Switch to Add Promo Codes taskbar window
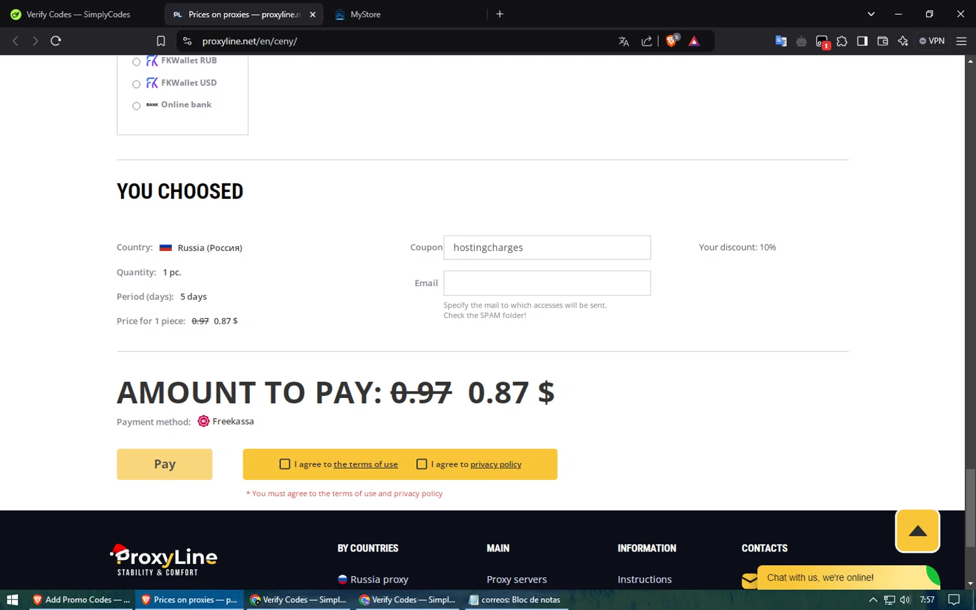Screen dimensions: 976x610 (81, 600)
